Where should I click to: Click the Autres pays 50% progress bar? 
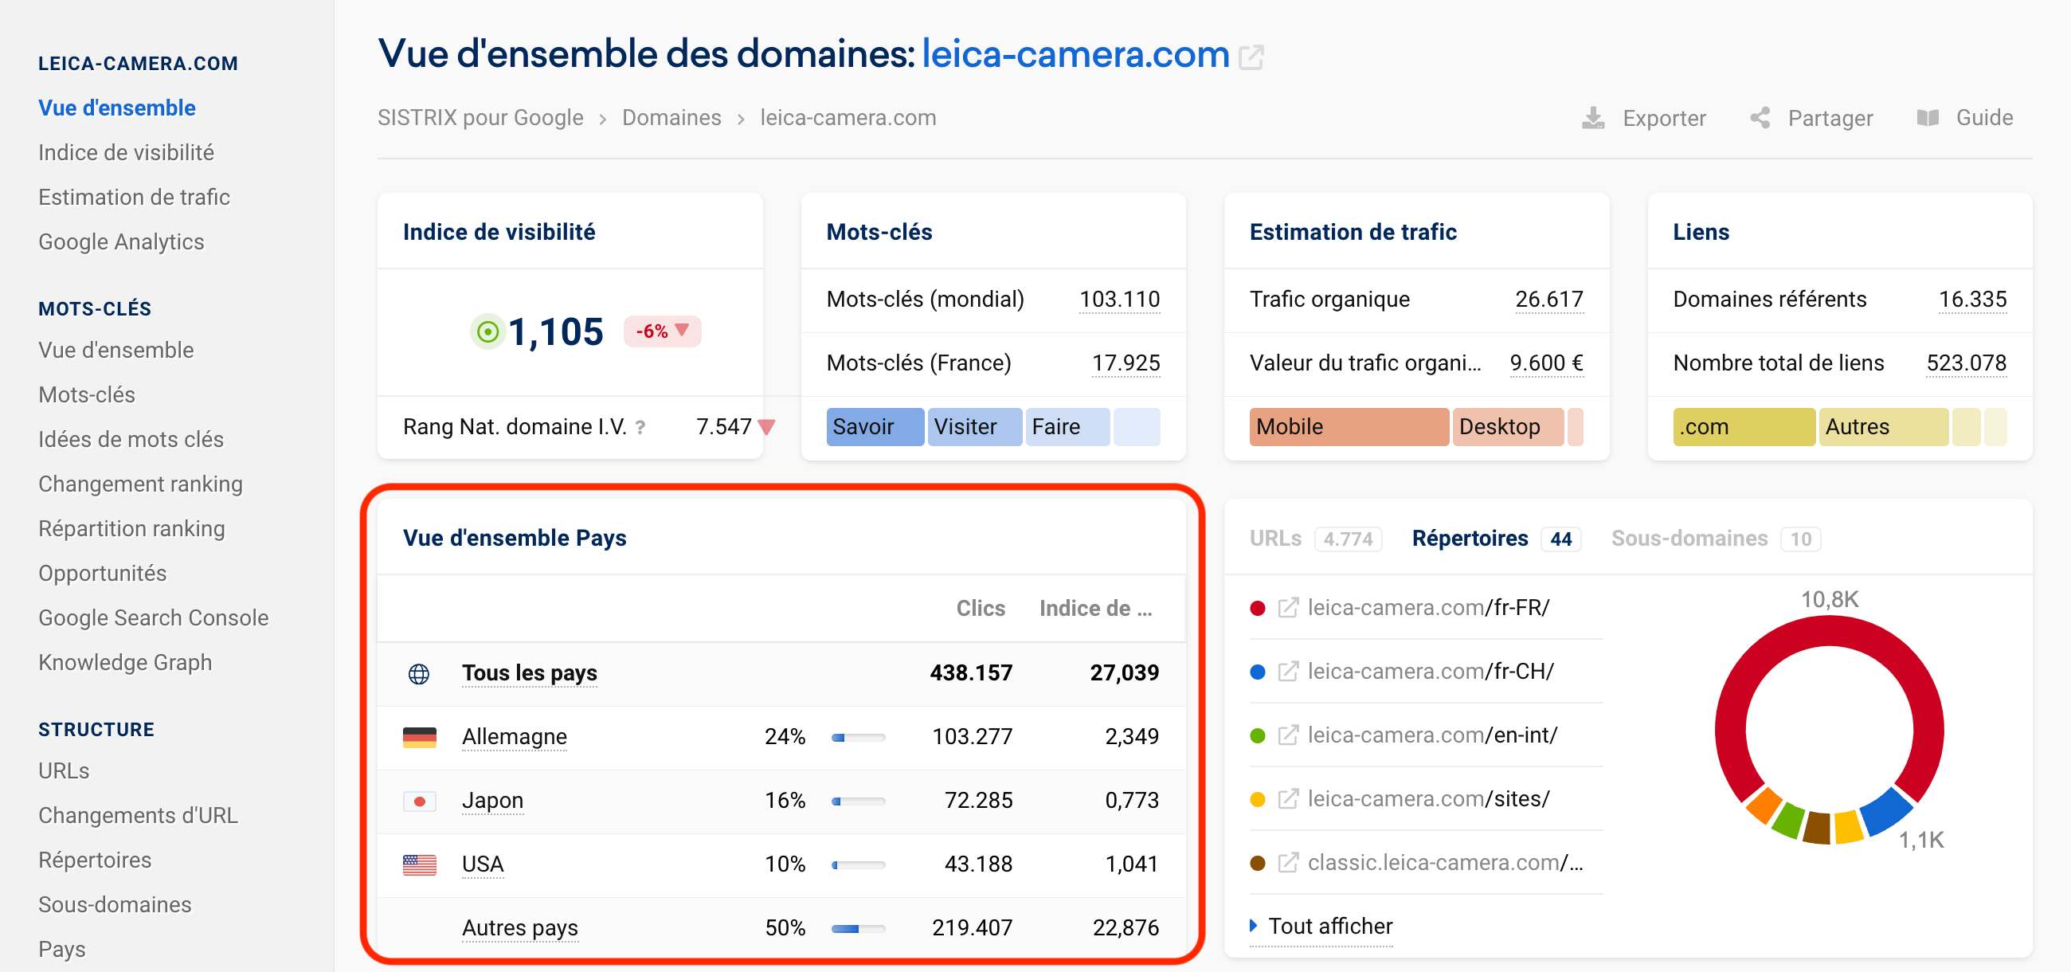click(x=859, y=929)
